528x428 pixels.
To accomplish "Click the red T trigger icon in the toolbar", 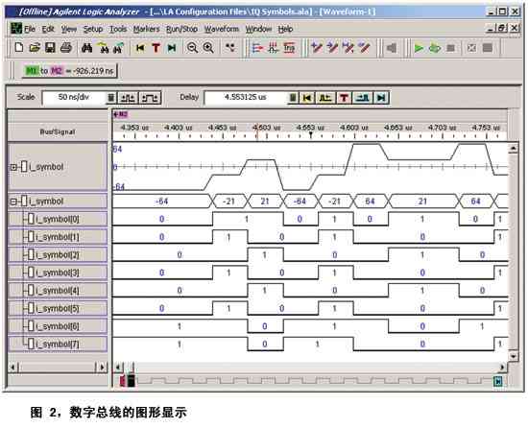I will point(156,48).
